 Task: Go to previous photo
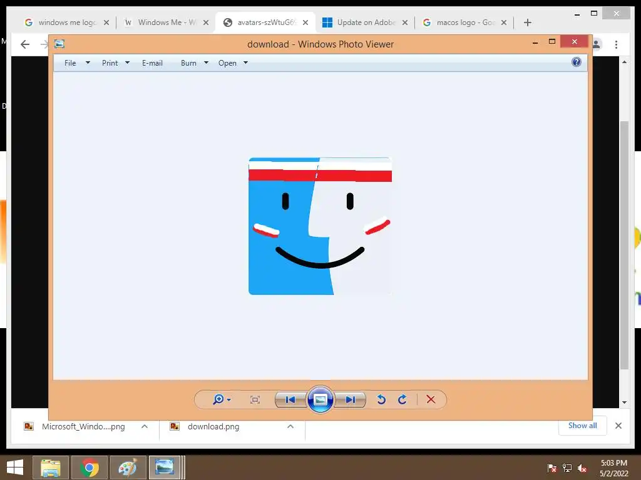pos(290,399)
